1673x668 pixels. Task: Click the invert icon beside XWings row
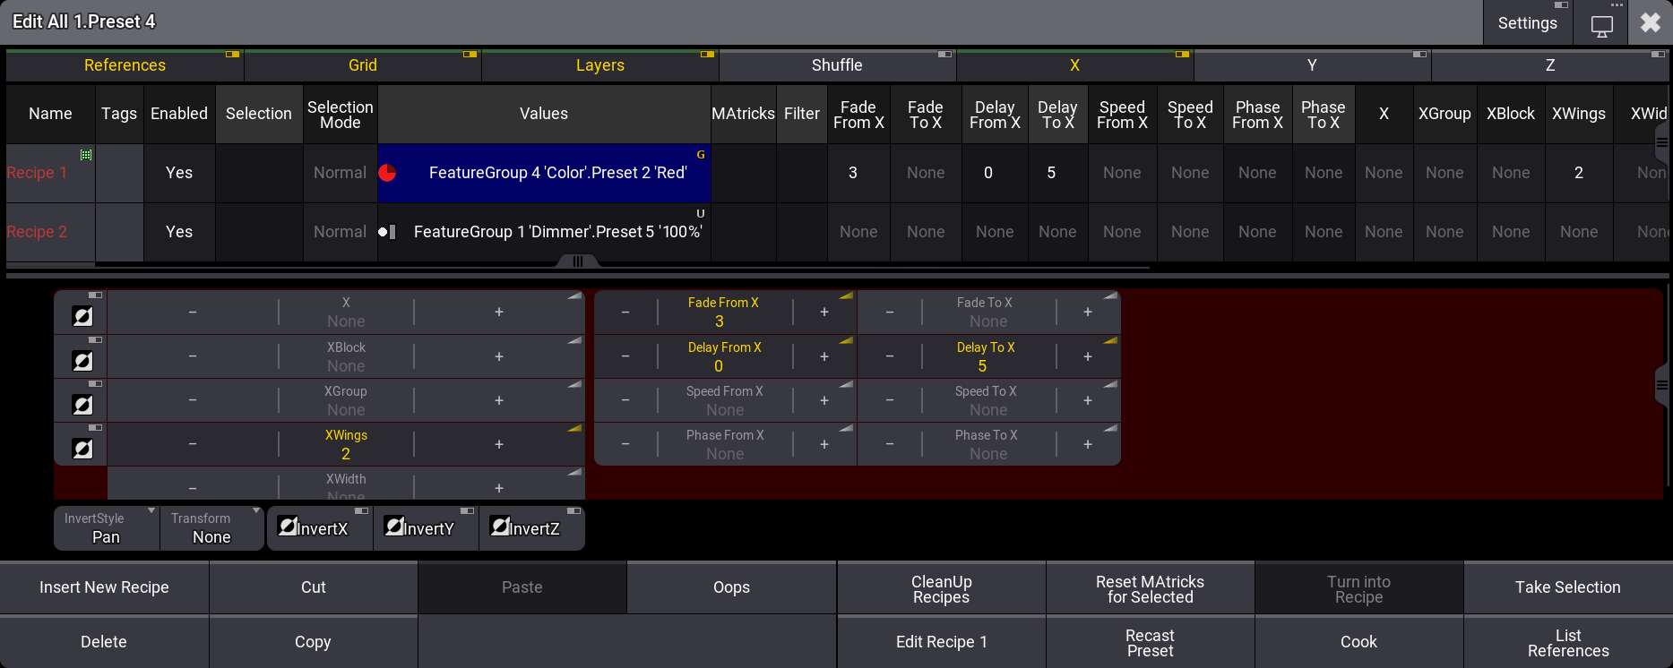82,449
